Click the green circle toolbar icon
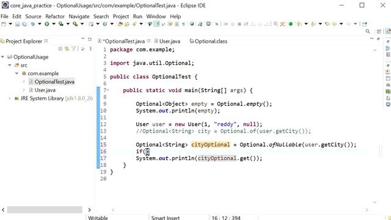Image resolution: width=391 pixels, height=220 pixels. (x=291, y=24)
